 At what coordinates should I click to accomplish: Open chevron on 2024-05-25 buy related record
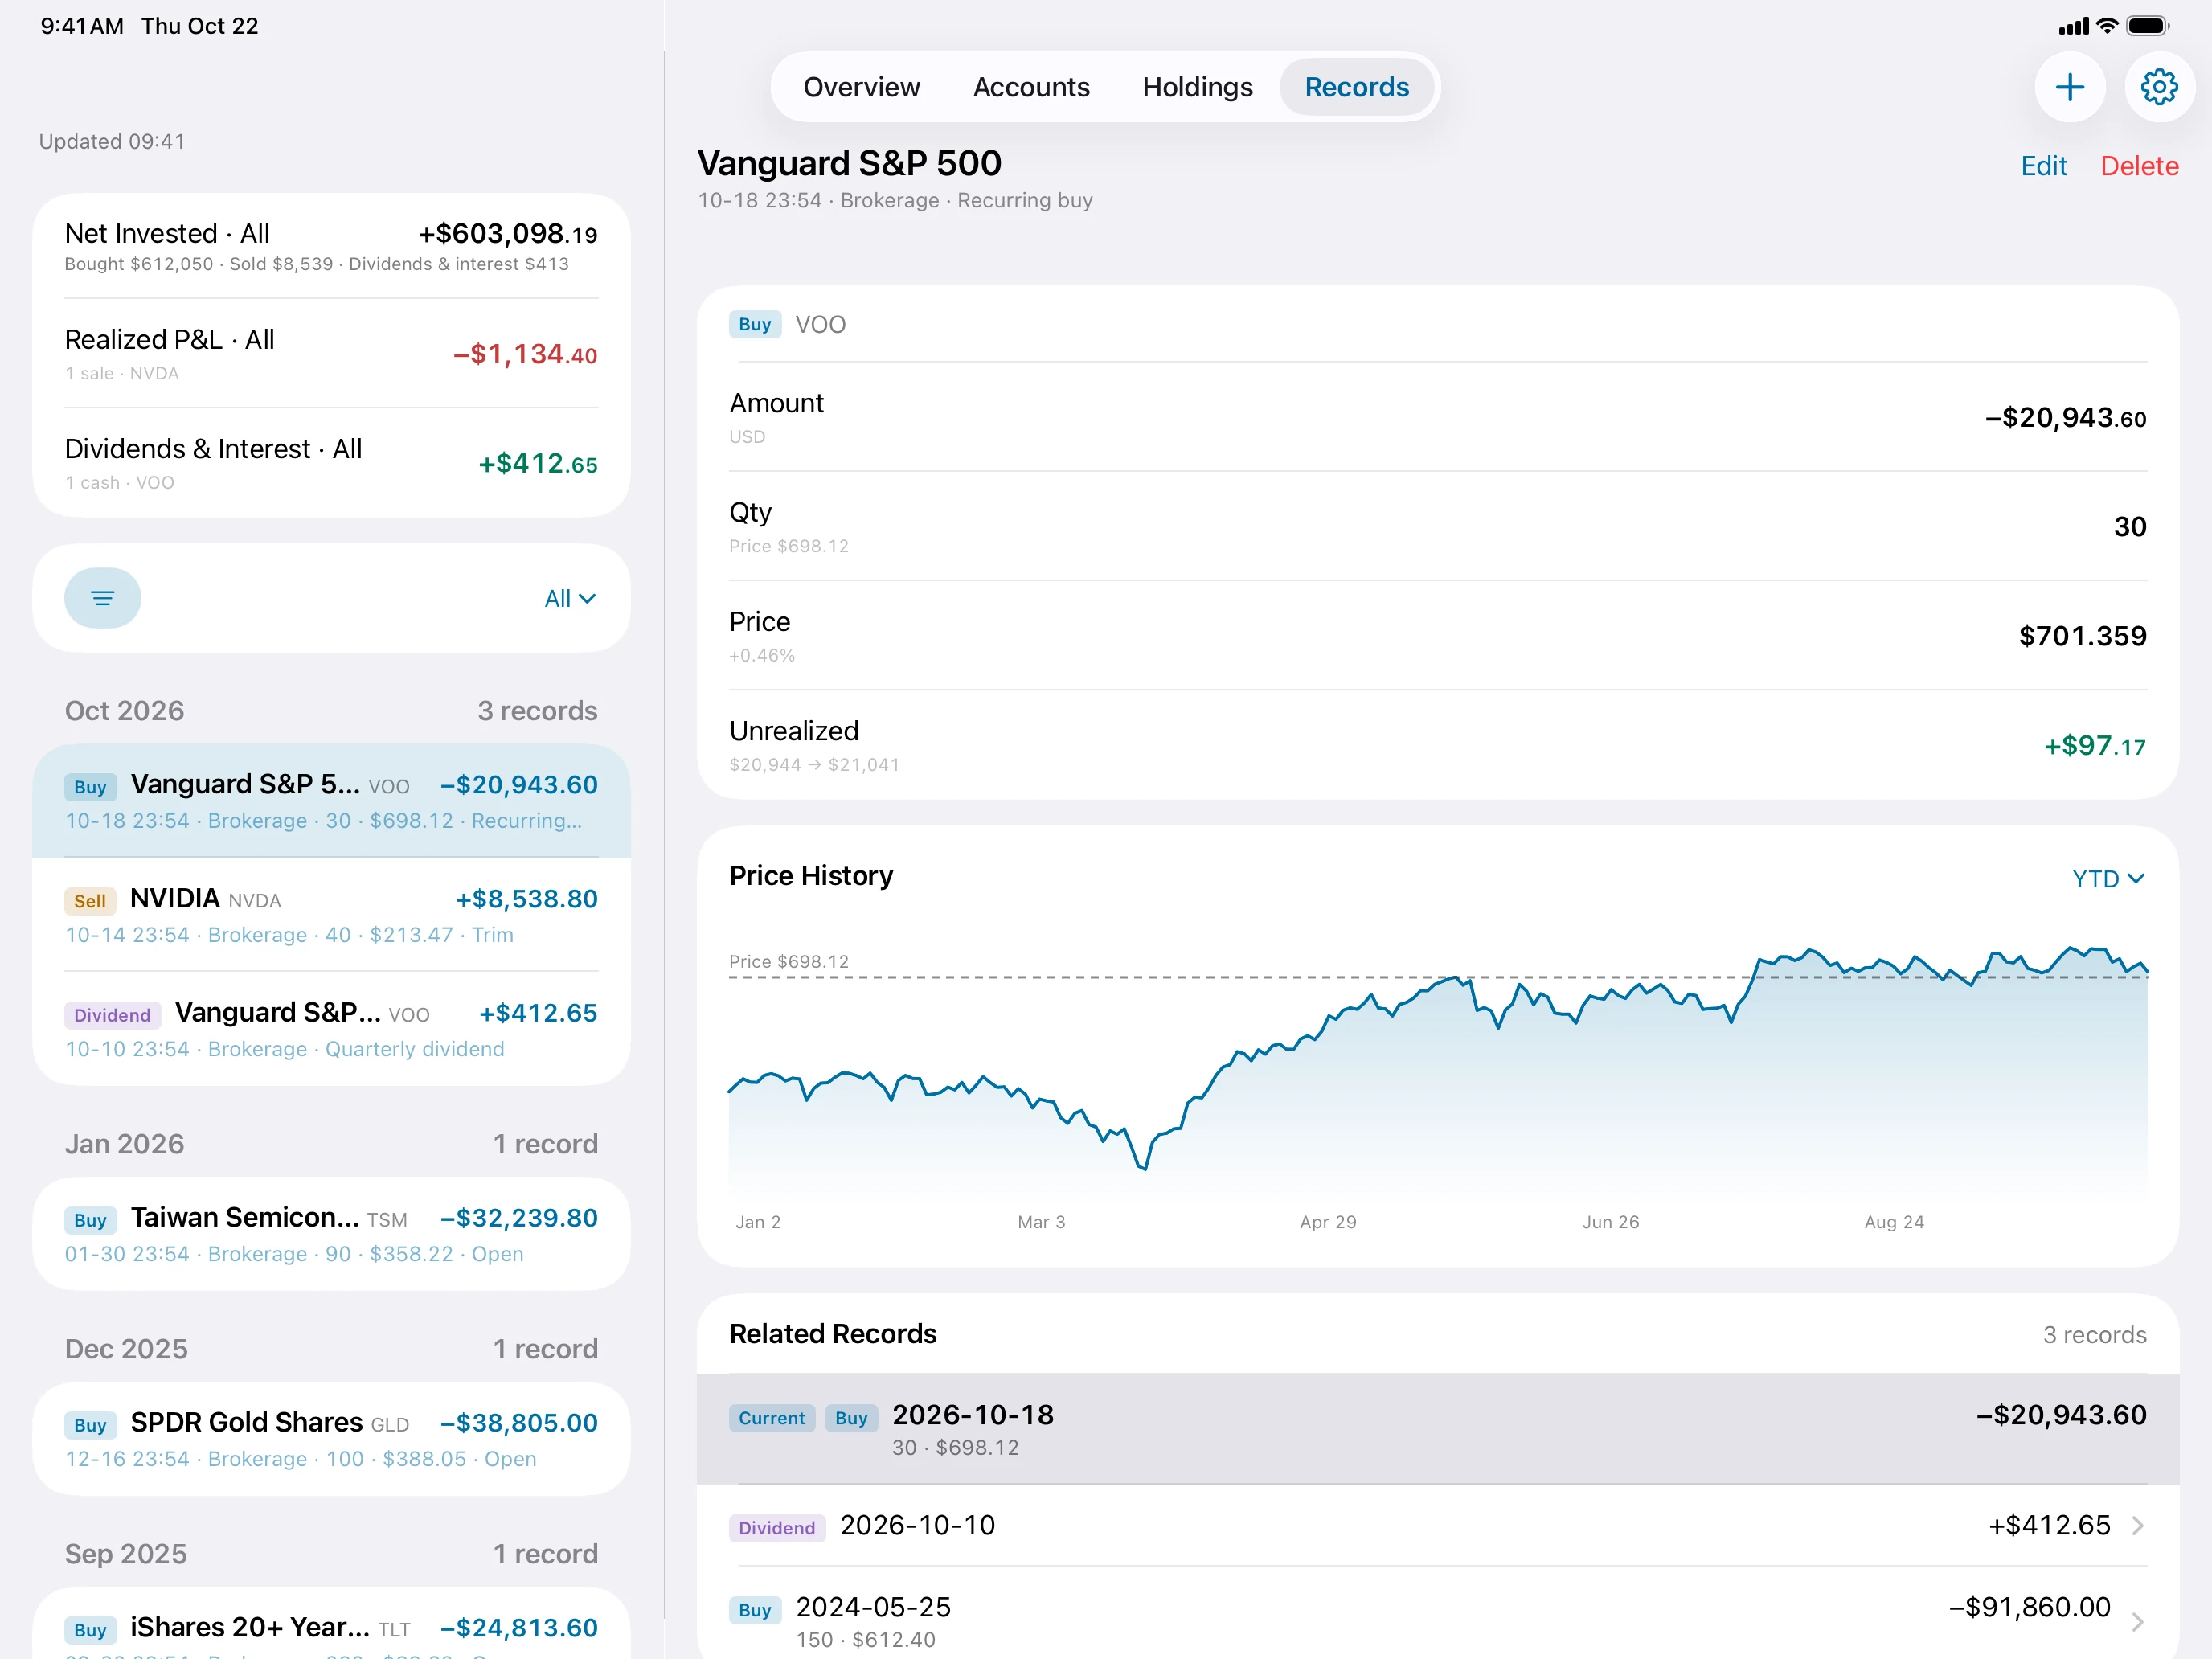tap(2137, 1621)
